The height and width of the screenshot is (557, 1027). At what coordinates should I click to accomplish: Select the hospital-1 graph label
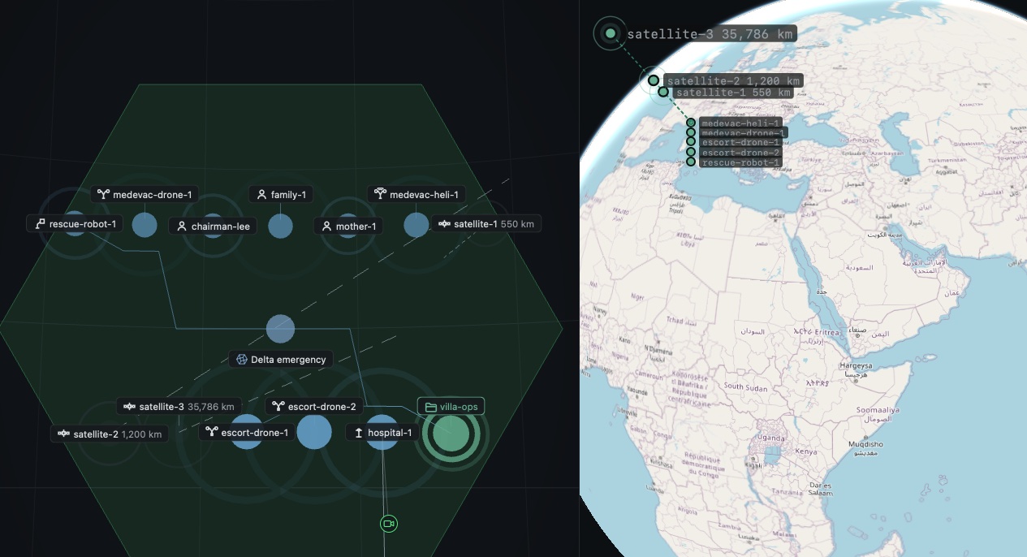[382, 433]
